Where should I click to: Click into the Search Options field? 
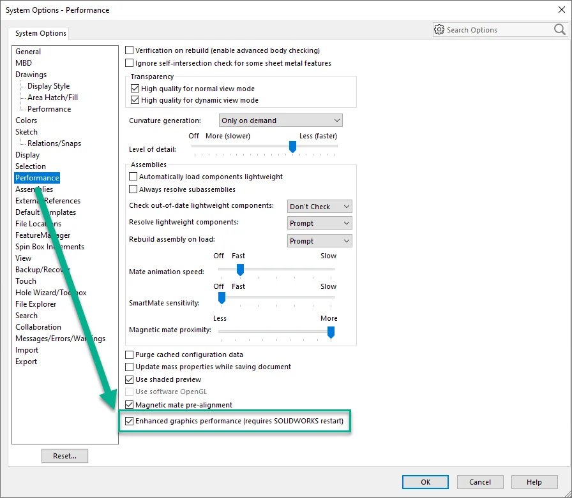coord(499,30)
